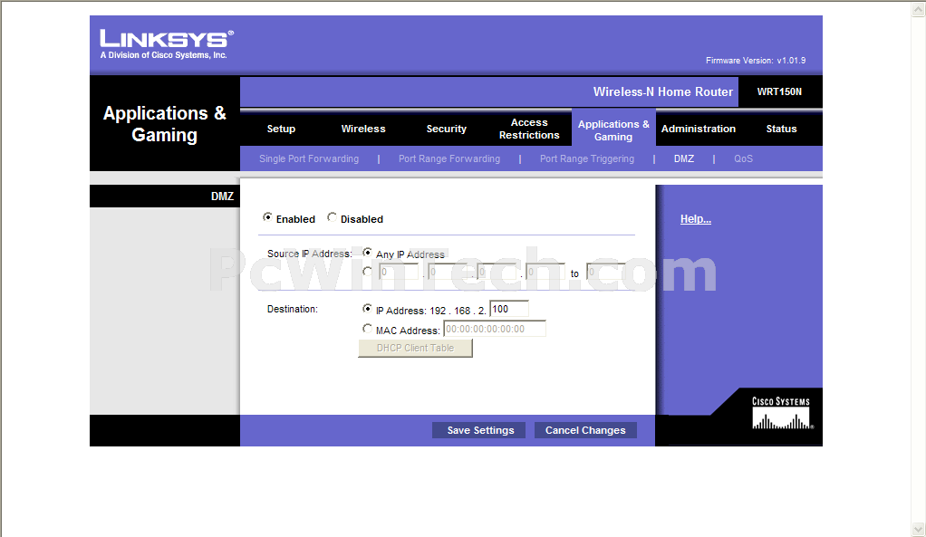Select destination MAC Address radio button
The width and height of the screenshot is (926, 537).
pos(367,329)
